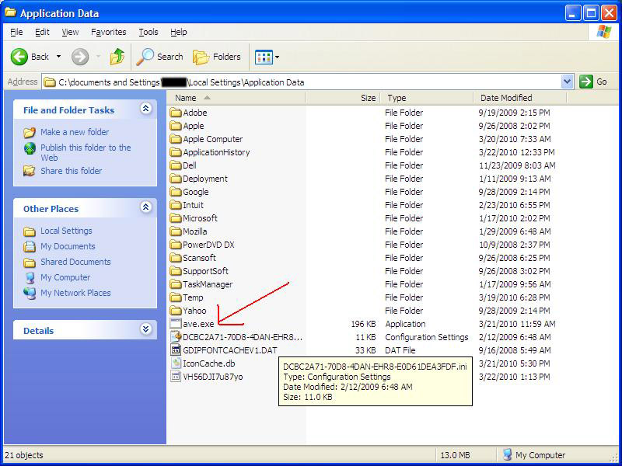Collapse the Other Places panel

tap(146, 207)
